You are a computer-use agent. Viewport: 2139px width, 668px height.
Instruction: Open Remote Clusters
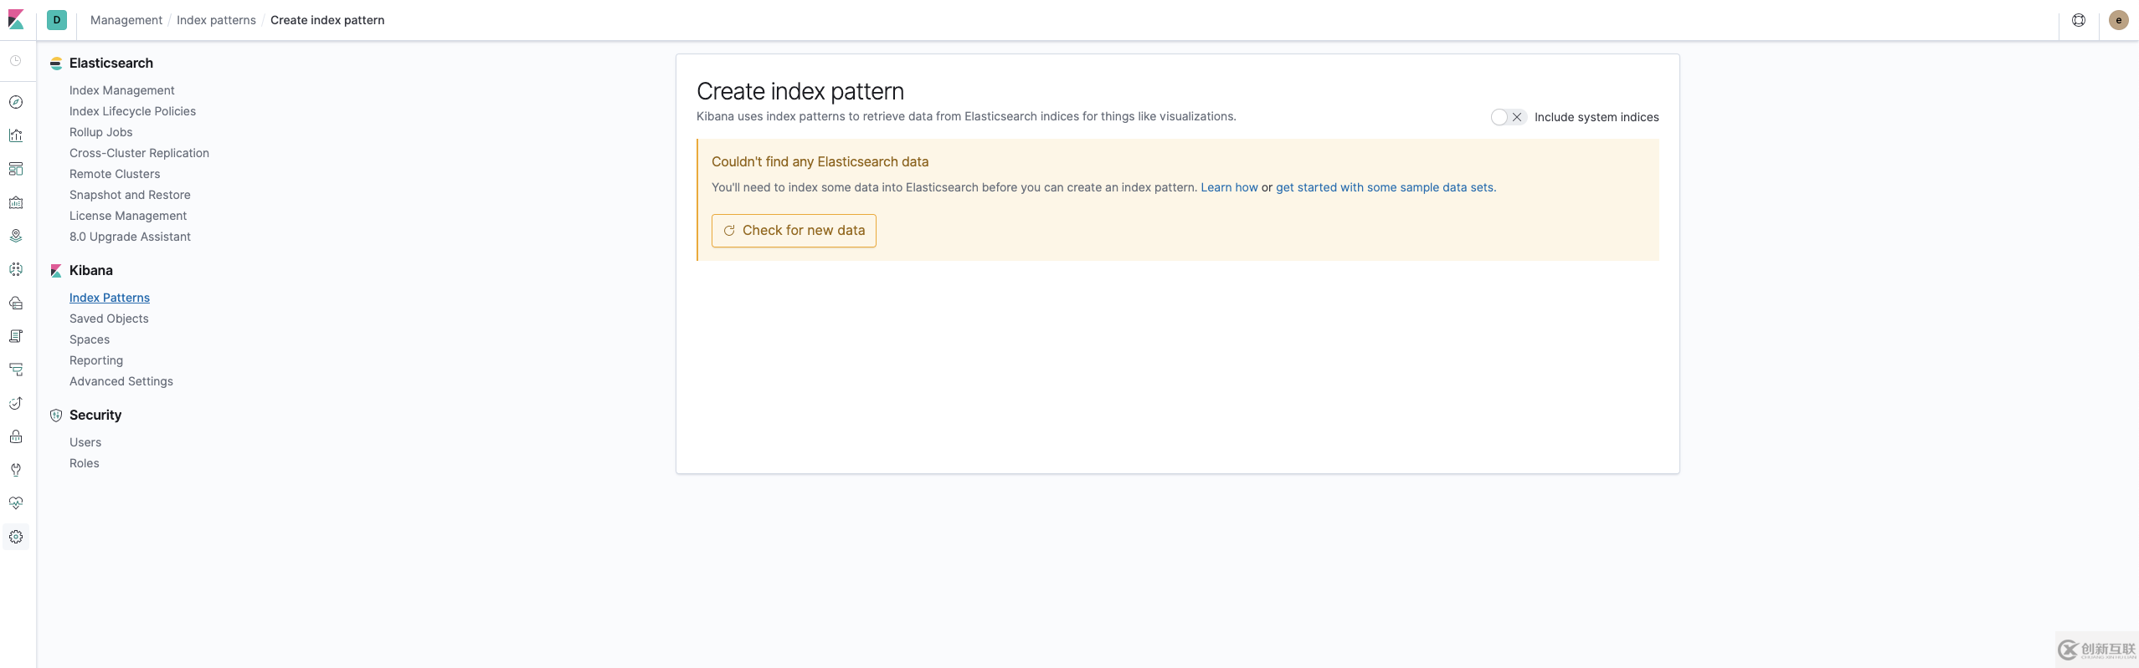click(115, 174)
